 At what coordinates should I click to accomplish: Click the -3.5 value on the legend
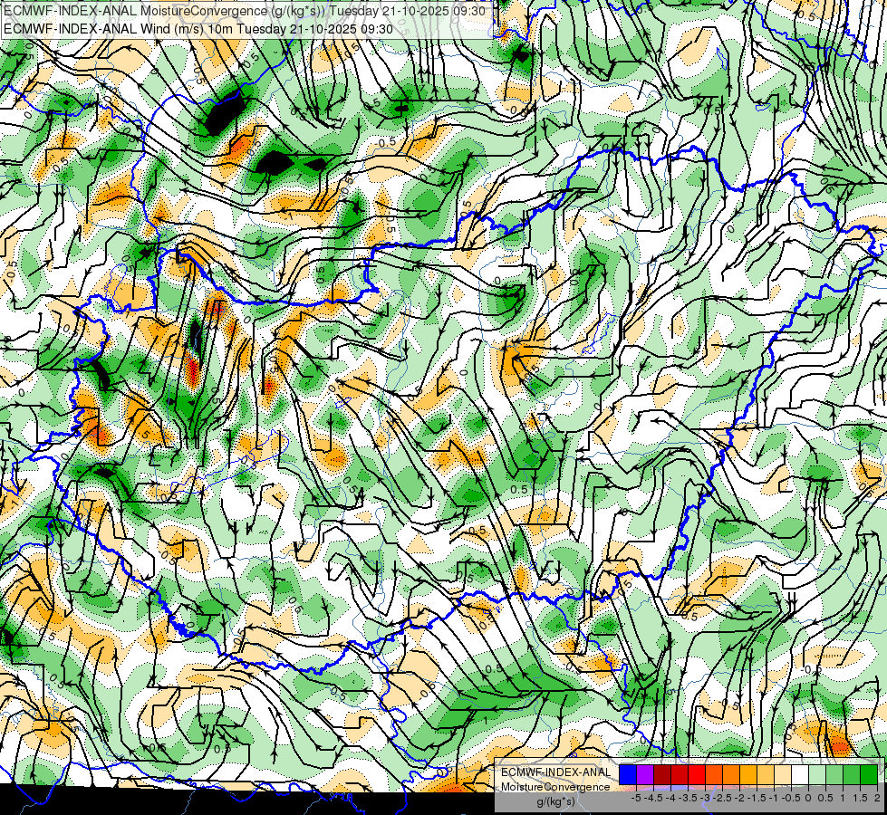point(688,798)
